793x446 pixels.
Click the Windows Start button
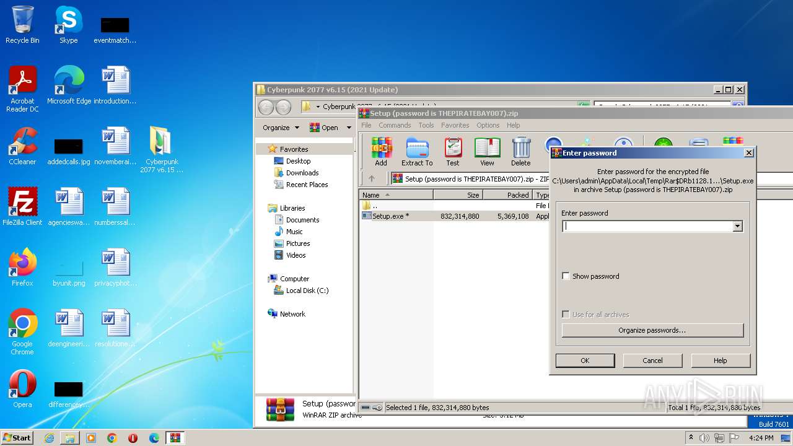17,437
